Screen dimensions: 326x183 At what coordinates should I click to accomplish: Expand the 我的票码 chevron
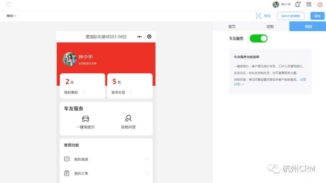pos(84,92)
